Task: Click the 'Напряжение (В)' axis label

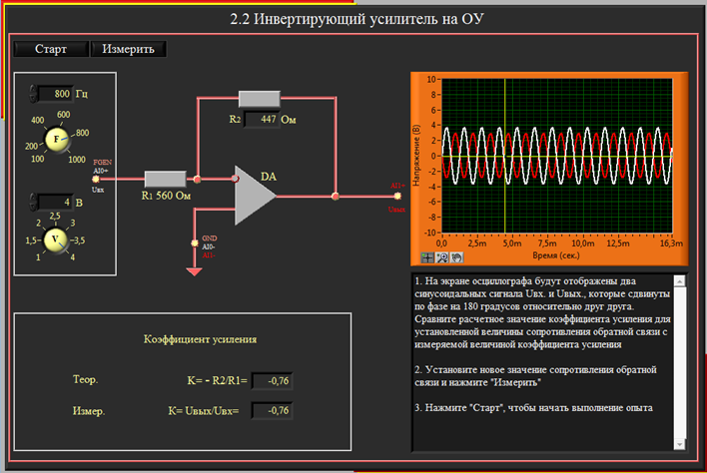Action: [x=416, y=156]
